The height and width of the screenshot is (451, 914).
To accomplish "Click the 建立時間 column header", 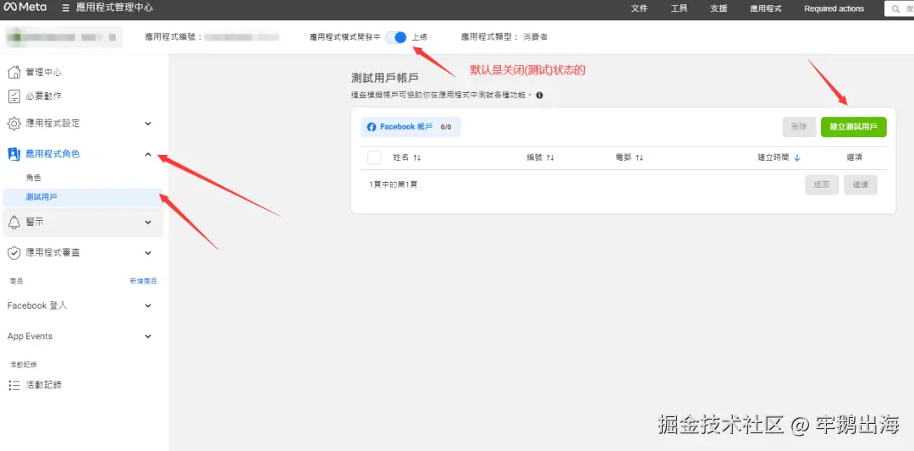I will 774,158.
